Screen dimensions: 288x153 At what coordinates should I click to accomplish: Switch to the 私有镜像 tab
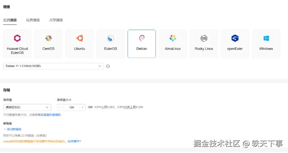coord(33,20)
